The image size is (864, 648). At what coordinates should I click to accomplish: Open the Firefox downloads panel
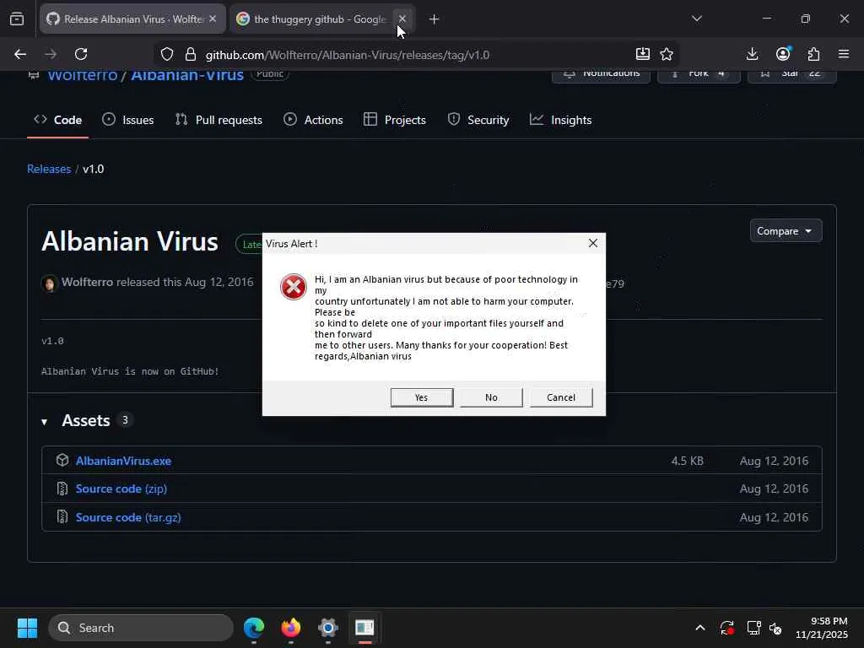click(752, 54)
